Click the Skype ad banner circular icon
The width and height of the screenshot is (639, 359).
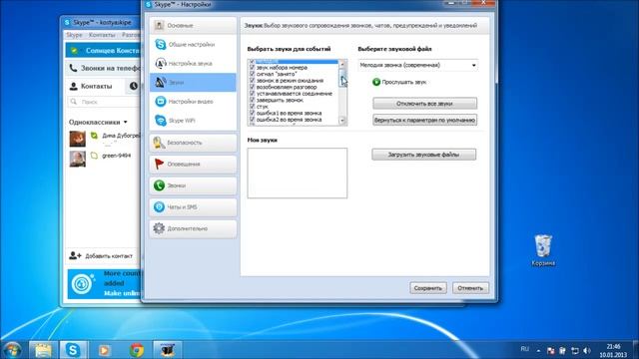(x=82, y=283)
